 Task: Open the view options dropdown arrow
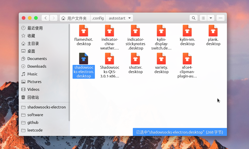(211, 18)
